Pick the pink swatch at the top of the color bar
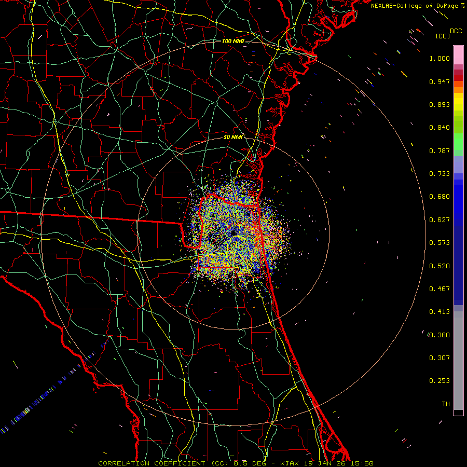Image resolution: width=467 pixels, height=467 pixels. coord(458,55)
